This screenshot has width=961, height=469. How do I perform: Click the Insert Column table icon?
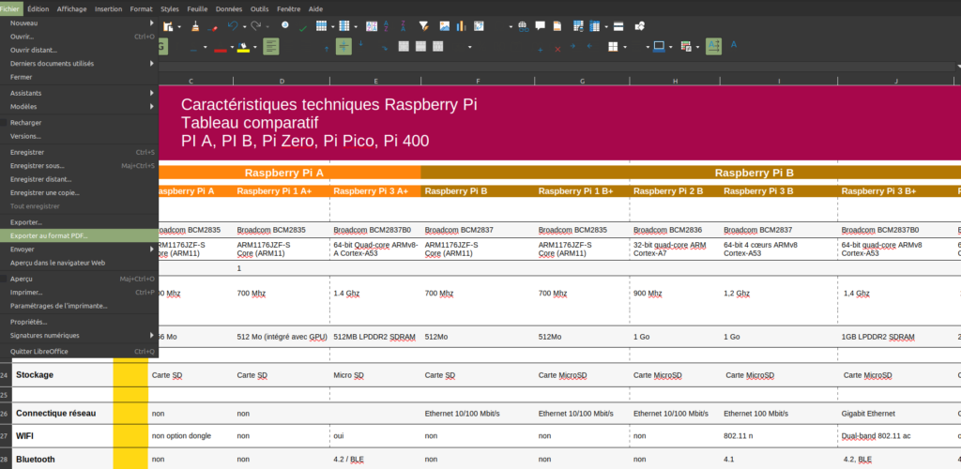343,26
